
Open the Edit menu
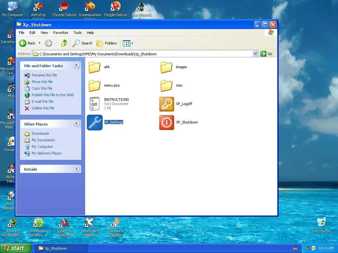[x=32, y=33]
